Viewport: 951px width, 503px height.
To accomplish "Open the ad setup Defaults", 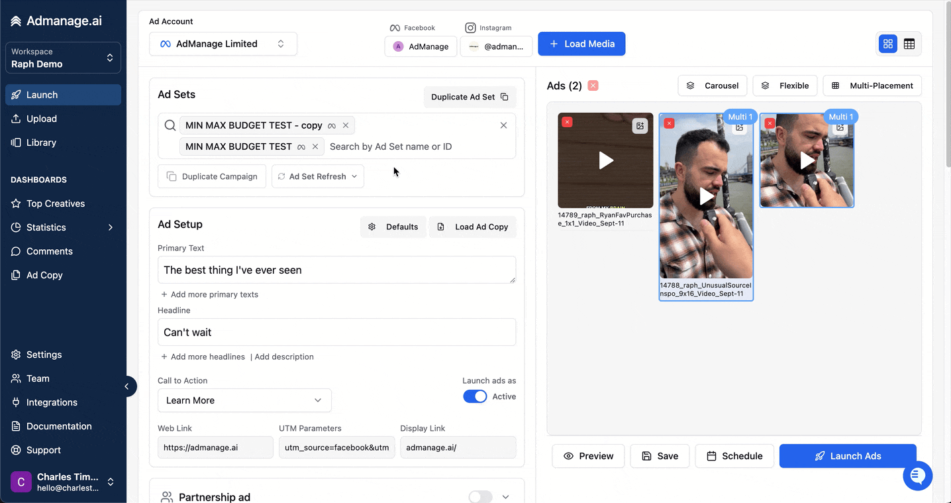I will tap(393, 227).
